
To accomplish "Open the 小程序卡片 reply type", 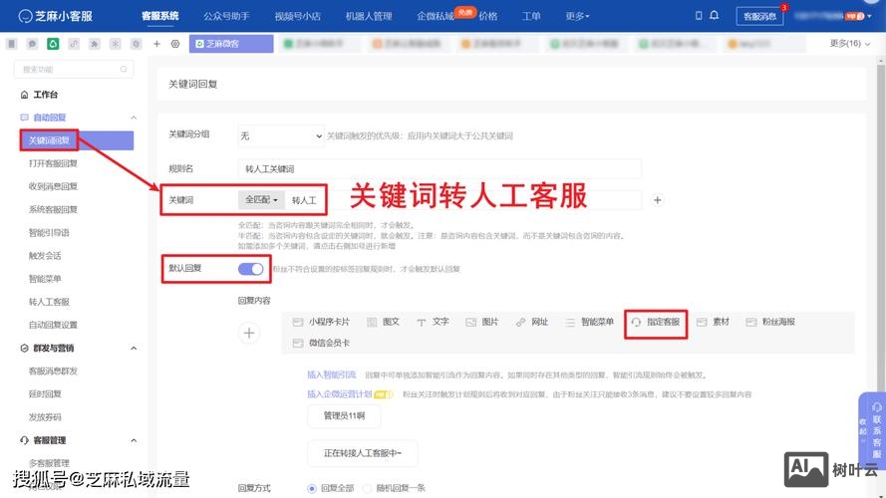I will (x=322, y=322).
